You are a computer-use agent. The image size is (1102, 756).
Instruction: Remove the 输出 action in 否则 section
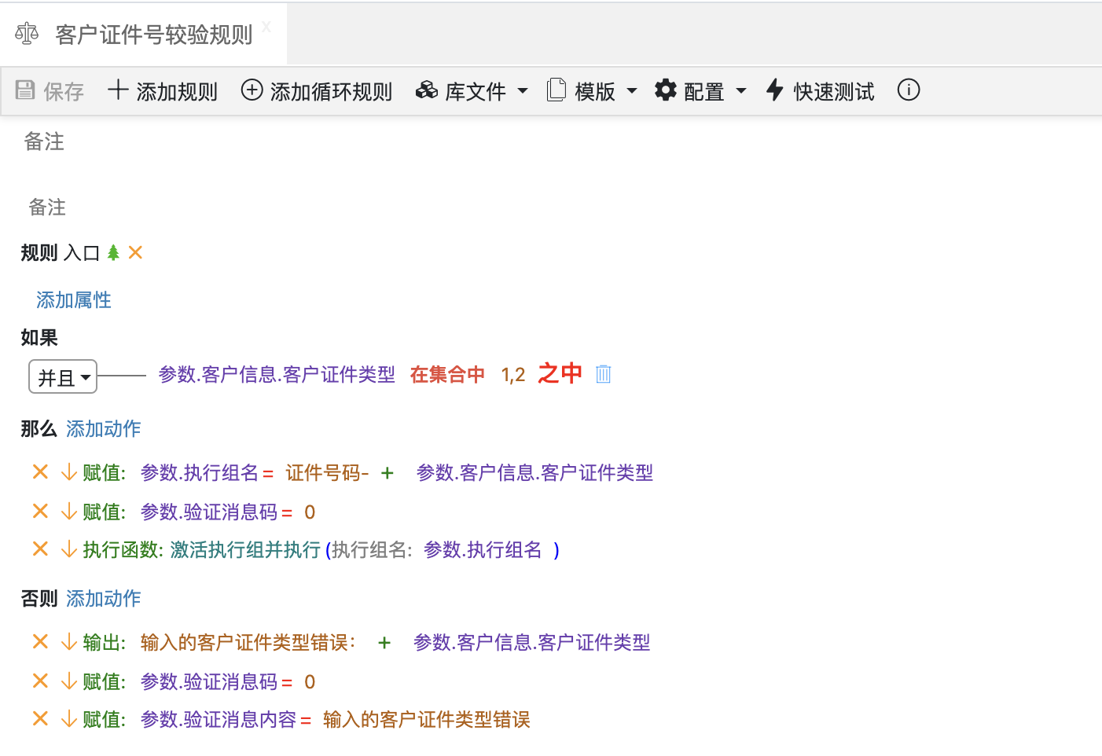pyautogui.click(x=40, y=641)
